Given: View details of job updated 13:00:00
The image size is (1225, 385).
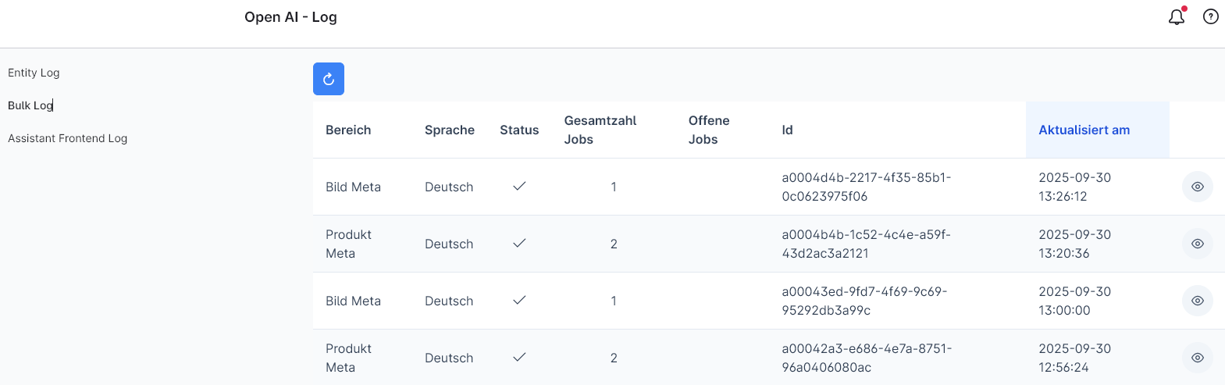Looking at the screenshot, I should 1197,301.
